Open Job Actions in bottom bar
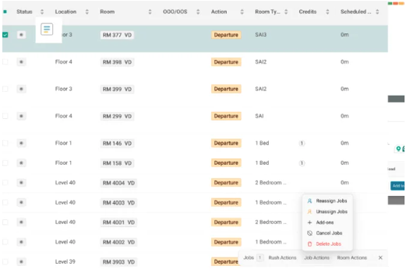The width and height of the screenshot is (410, 280). point(316,257)
